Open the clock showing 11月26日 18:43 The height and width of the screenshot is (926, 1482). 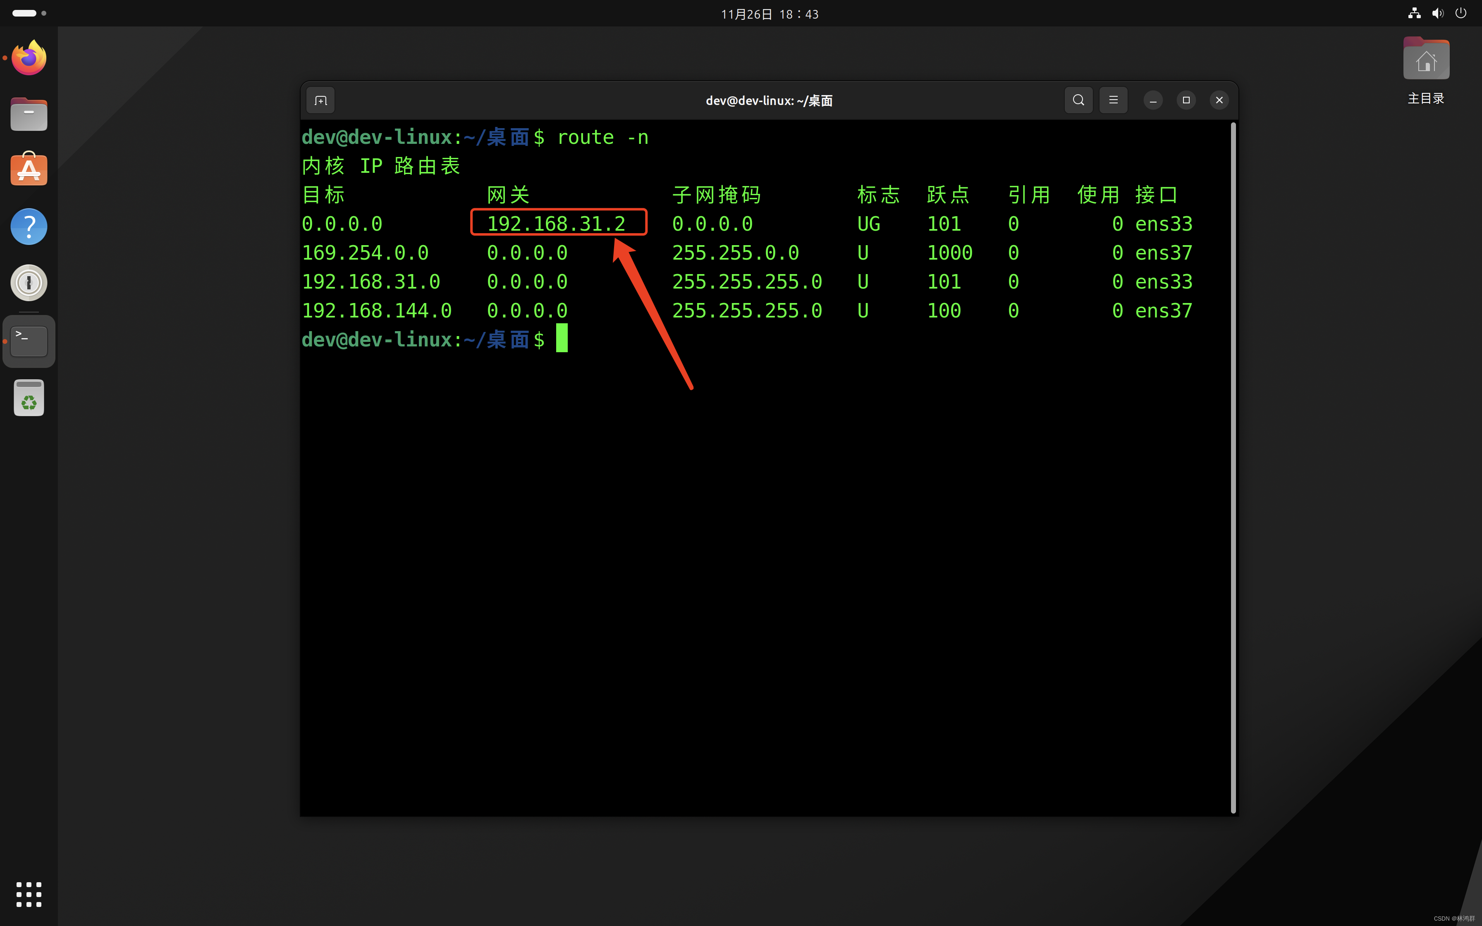point(769,14)
